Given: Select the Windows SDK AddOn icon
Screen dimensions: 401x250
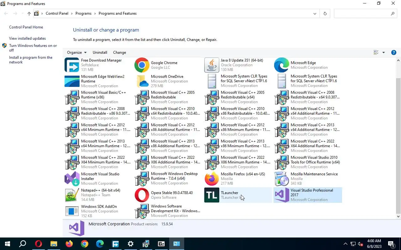Looking at the screenshot, I should [x=72, y=211].
